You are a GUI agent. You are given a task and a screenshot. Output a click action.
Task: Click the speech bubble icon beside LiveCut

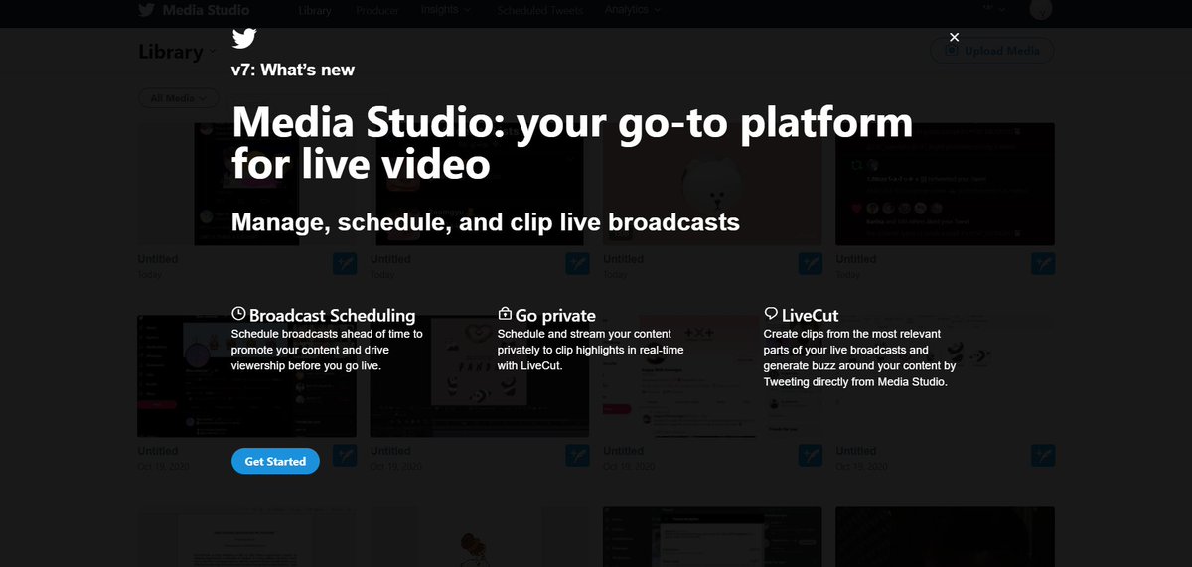771,314
